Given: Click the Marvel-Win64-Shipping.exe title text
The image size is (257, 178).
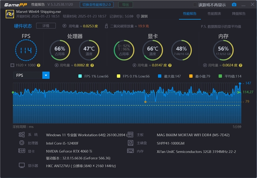Looking at the screenshot, I should pos(39,12).
